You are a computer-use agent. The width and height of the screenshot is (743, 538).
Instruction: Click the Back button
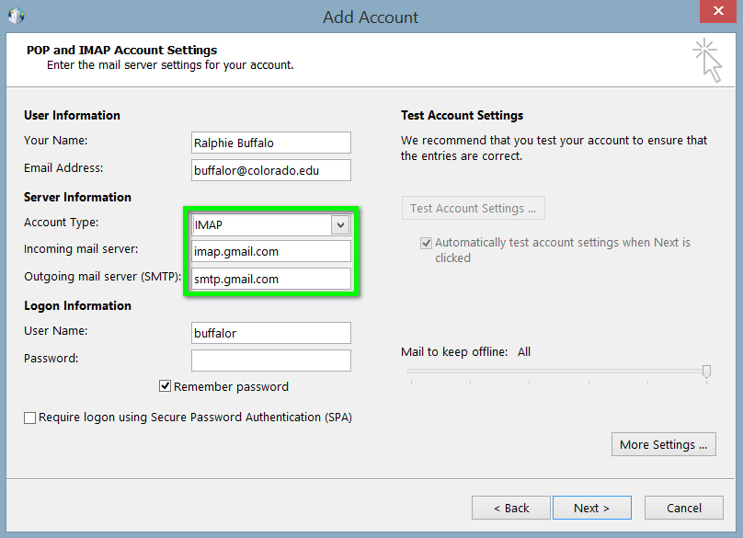coord(510,507)
